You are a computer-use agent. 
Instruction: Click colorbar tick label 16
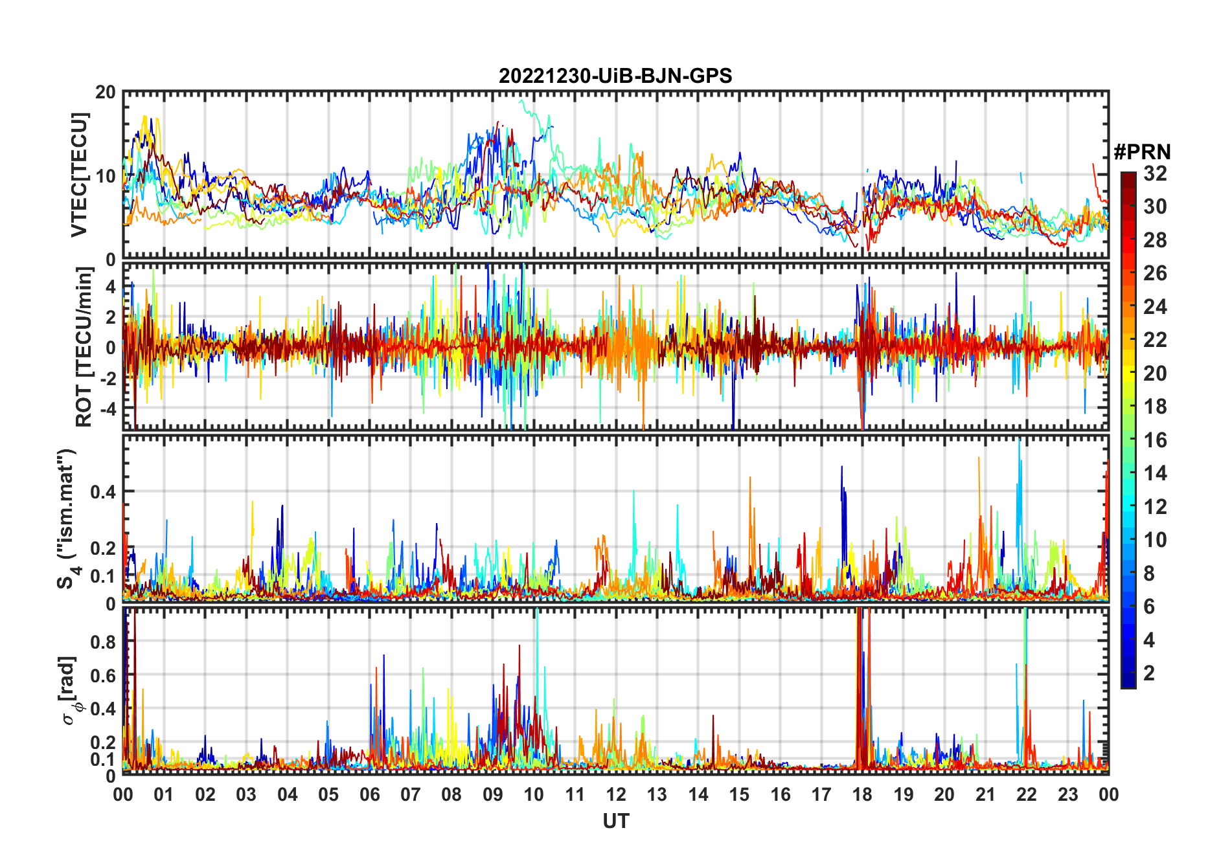coord(1155,440)
